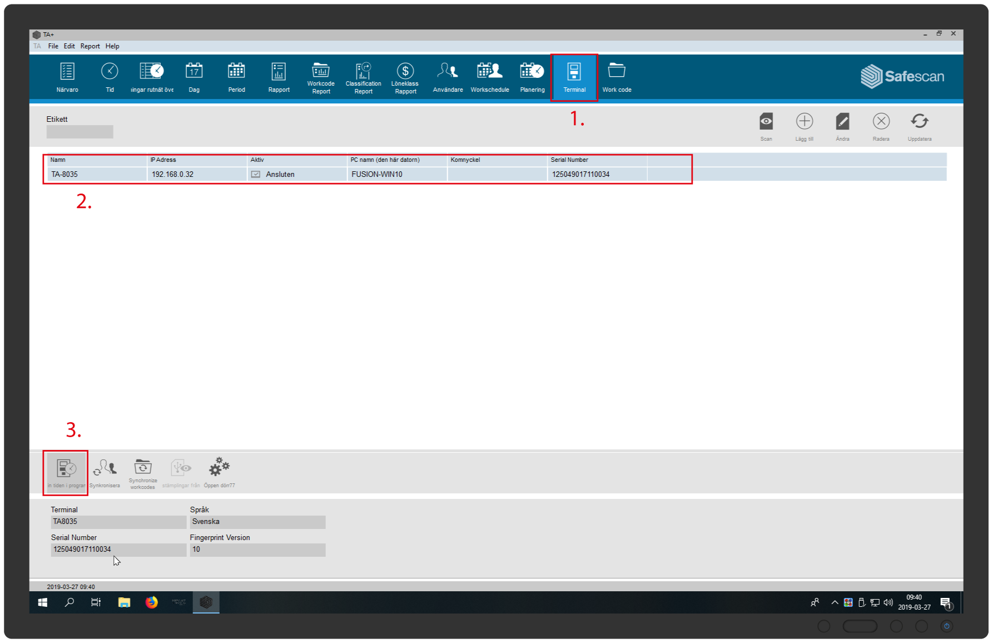Open the Period calendar view
The height and width of the screenshot is (643, 993).
(x=236, y=77)
